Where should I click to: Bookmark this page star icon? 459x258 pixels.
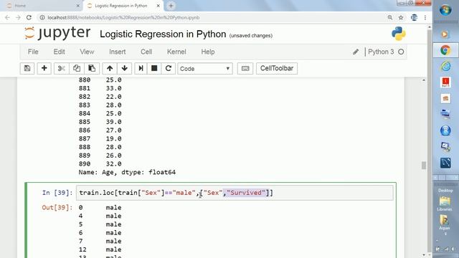[x=401, y=17]
